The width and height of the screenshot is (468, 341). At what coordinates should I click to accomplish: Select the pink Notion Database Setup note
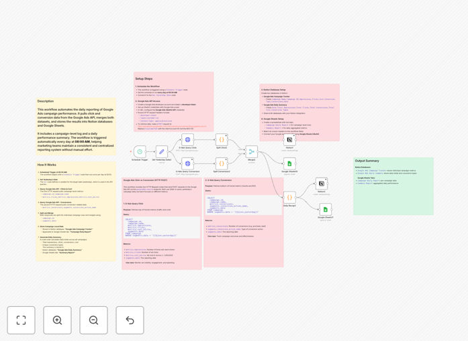coord(299,113)
